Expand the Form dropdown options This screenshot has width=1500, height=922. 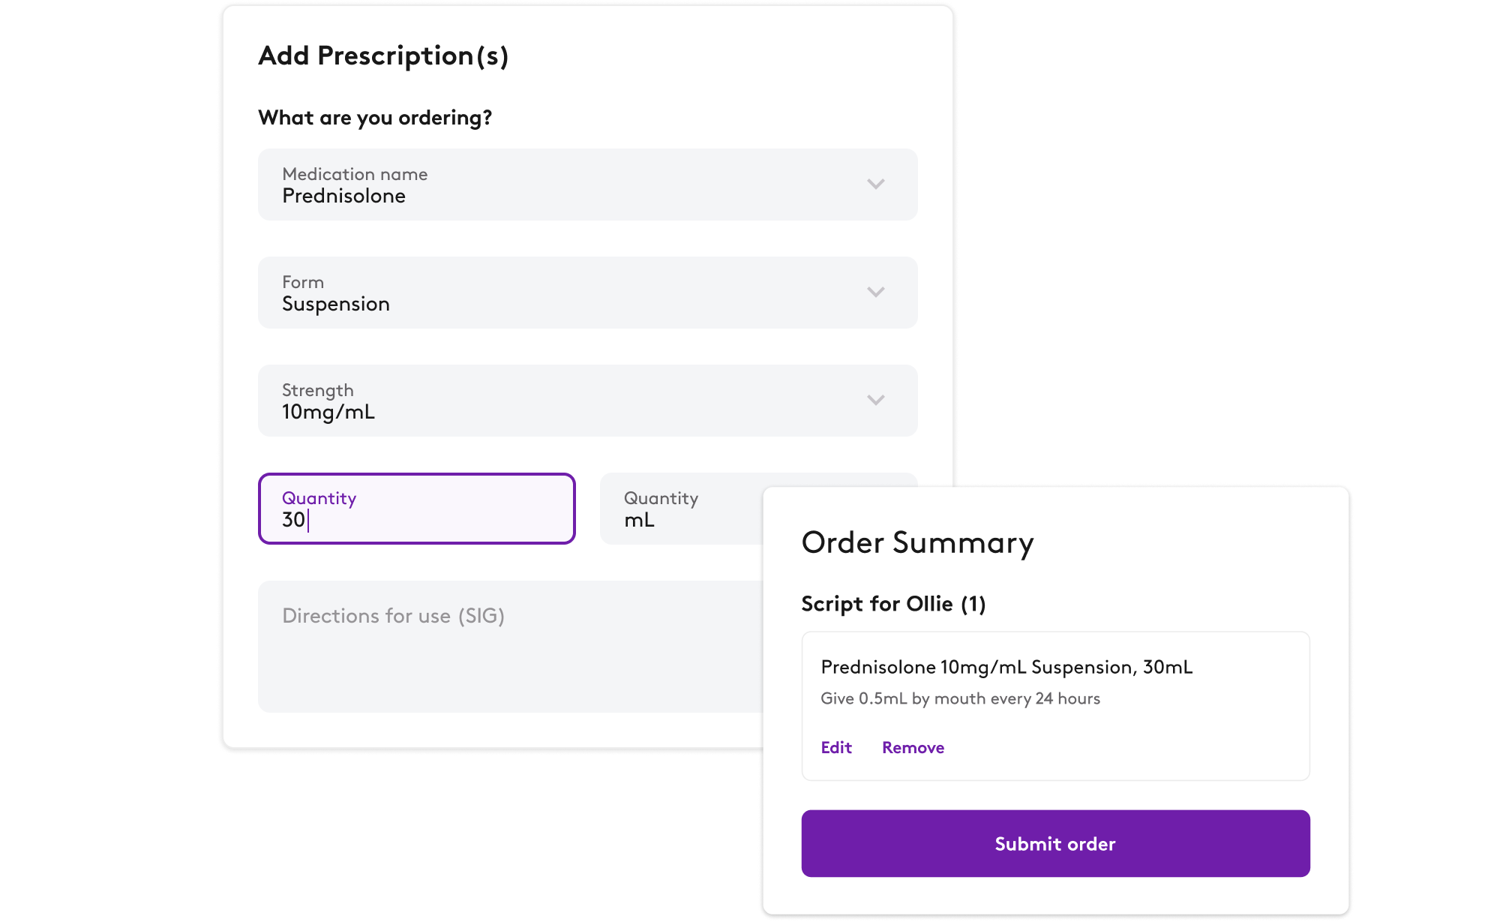click(x=587, y=293)
